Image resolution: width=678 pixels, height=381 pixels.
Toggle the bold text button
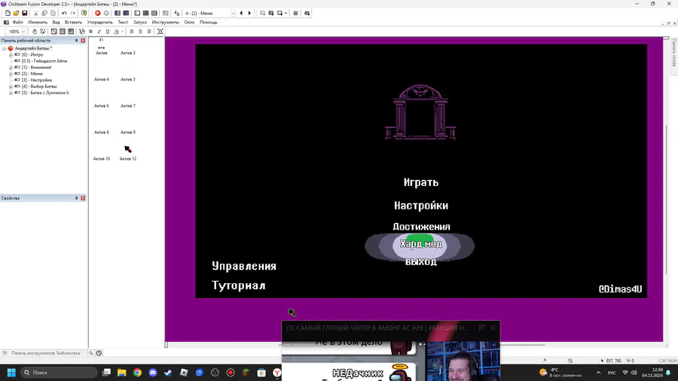(90, 32)
